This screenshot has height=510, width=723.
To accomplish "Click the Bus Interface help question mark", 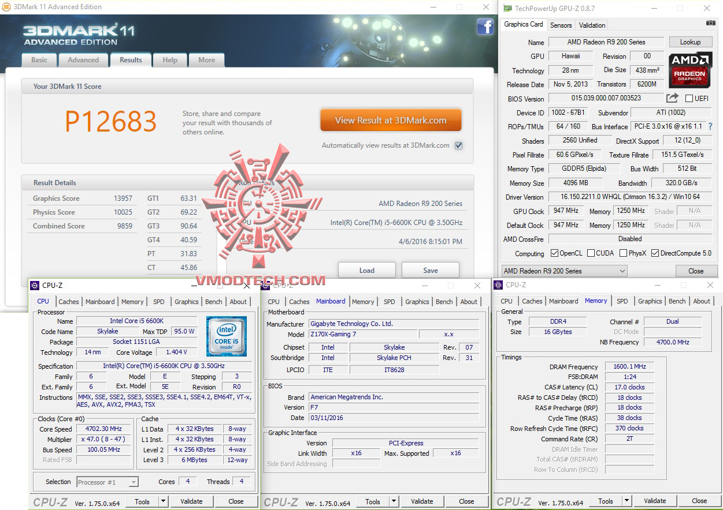I will (710, 126).
